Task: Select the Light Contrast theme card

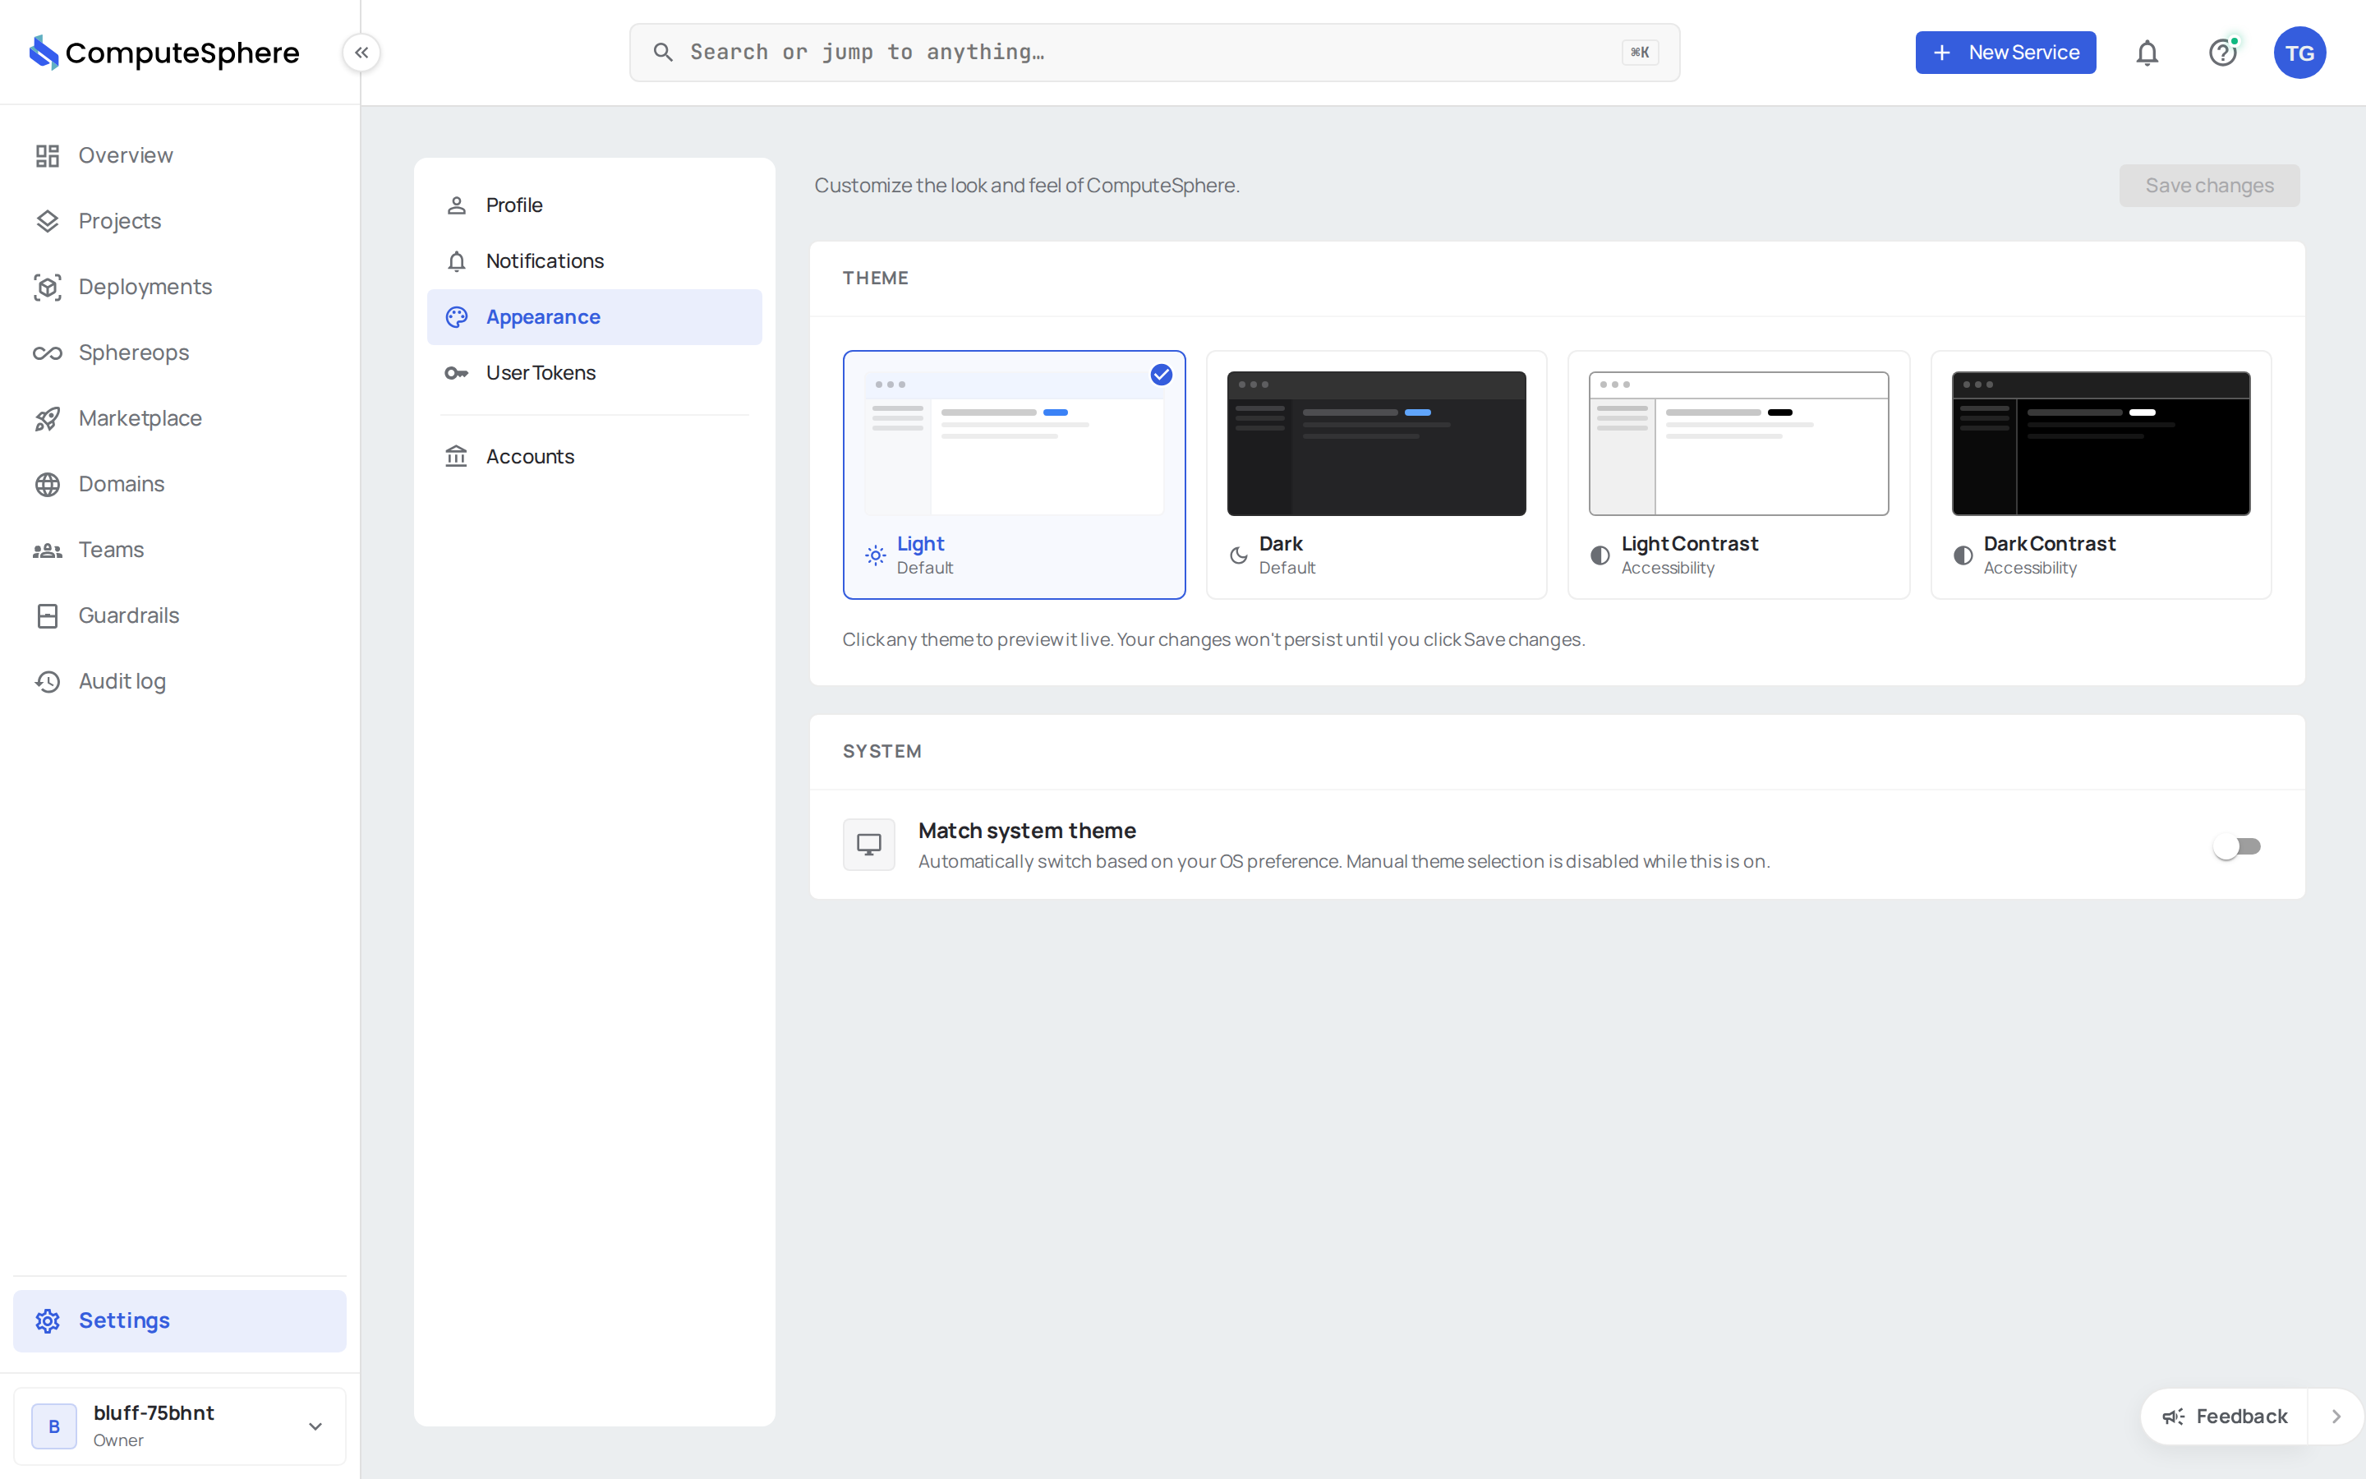Action: tap(1738, 474)
